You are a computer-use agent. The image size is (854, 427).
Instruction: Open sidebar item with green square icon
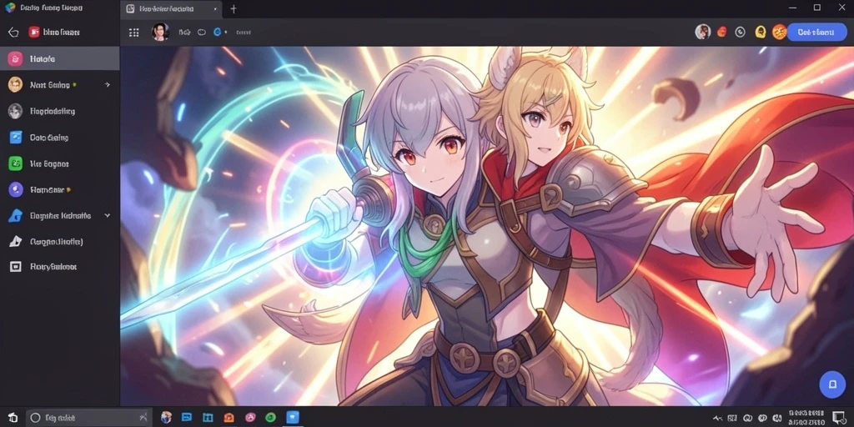click(x=60, y=163)
